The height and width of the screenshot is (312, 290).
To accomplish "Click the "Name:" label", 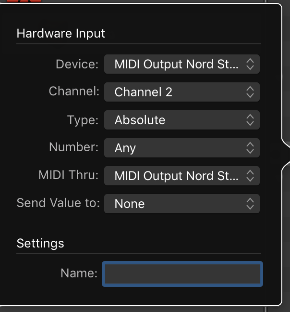I will 79,273.
